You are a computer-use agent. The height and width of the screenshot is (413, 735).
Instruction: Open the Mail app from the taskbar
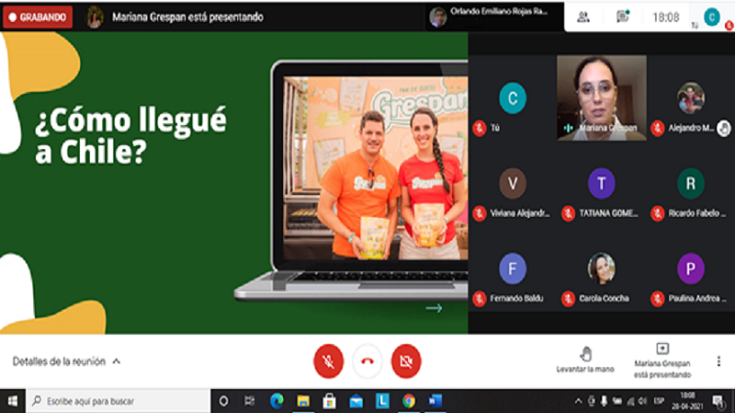[356, 401]
